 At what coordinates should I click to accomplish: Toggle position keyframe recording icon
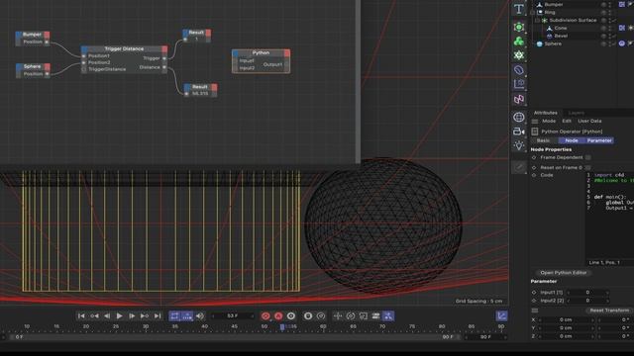click(338, 316)
